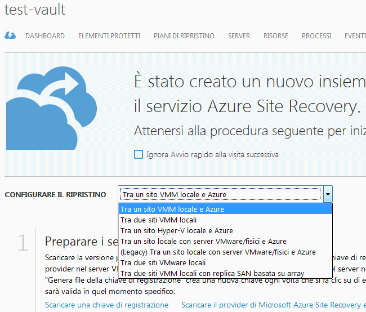Collapse the dropdown using its arrow button
Image resolution: width=366 pixels, height=312 pixels.
click(x=328, y=194)
